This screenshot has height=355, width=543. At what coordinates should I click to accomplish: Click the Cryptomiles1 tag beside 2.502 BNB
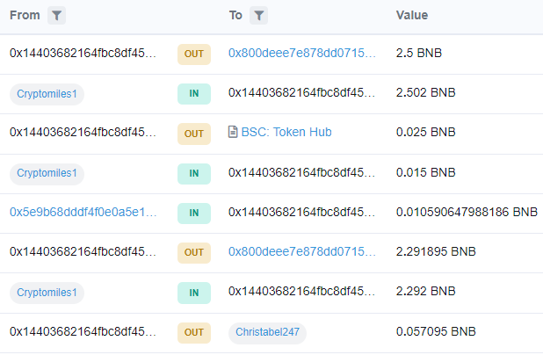[47, 94]
